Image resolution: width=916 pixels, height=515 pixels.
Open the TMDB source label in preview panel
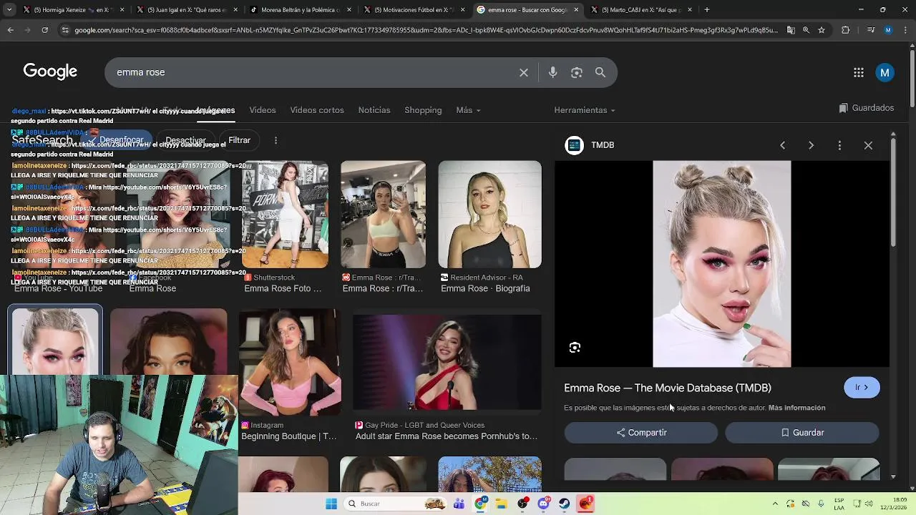603,145
